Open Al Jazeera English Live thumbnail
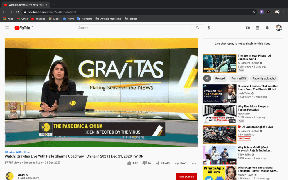 [219, 134]
